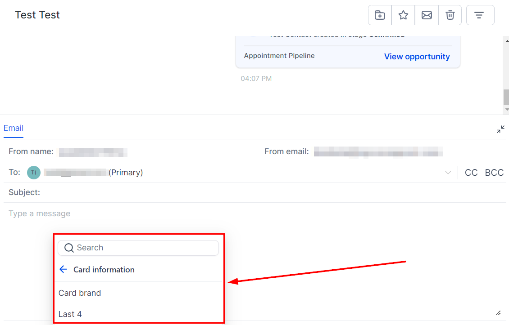Image resolution: width=509 pixels, height=325 pixels.
Task: Expand the To recipient dropdown chevron
Action: [448, 173]
